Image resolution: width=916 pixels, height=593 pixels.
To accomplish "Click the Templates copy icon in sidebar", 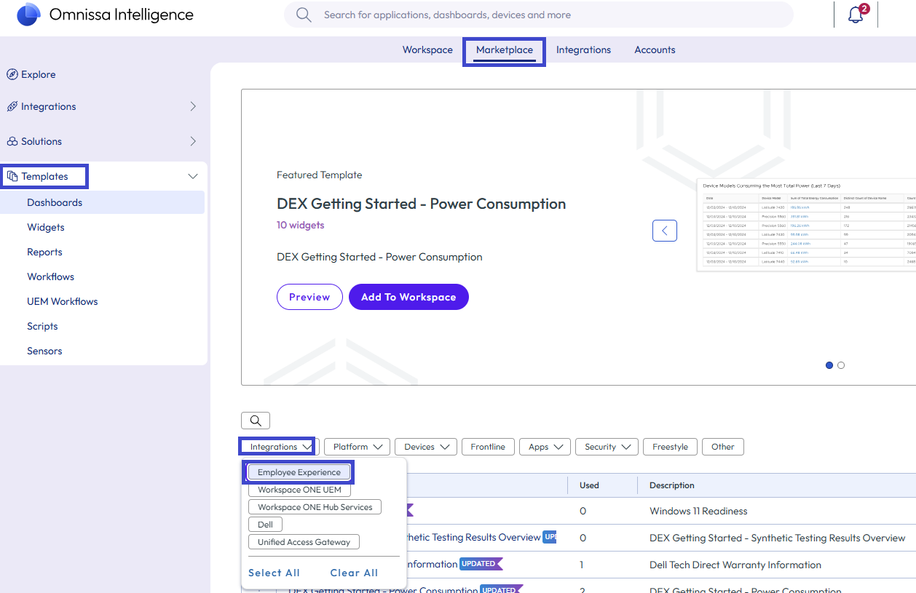I will pyautogui.click(x=12, y=176).
